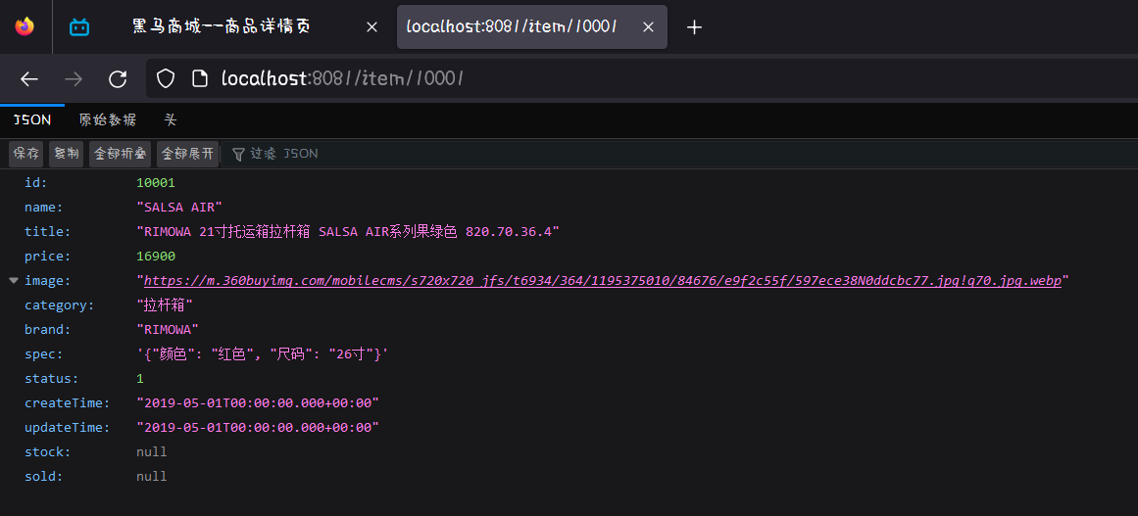Screen dimensions: 1138x516
Task: Select the "拉杆箱" category value
Action: pyautogui.click(x=165, y=305)
